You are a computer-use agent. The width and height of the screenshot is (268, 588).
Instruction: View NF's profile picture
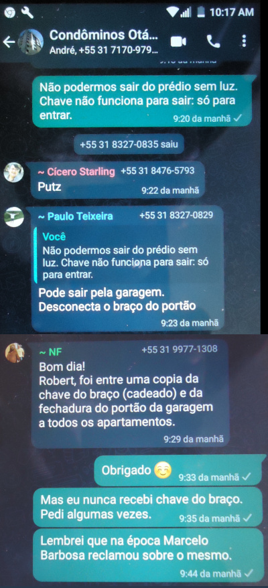tap(15, 352)
